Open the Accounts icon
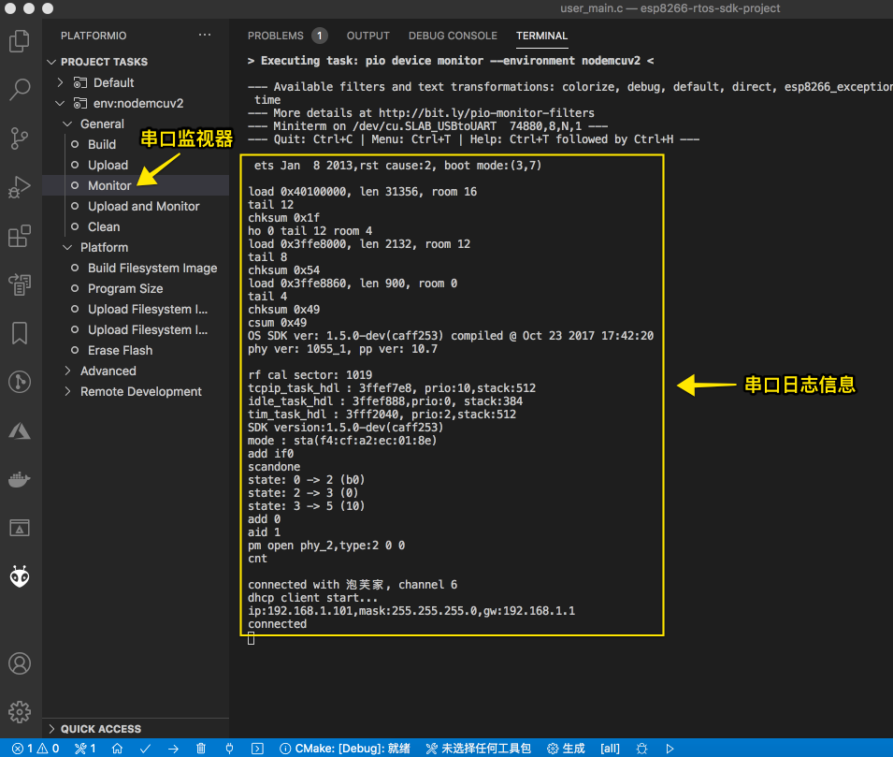This screenshot has width=893, height=757. coord(20,663)
